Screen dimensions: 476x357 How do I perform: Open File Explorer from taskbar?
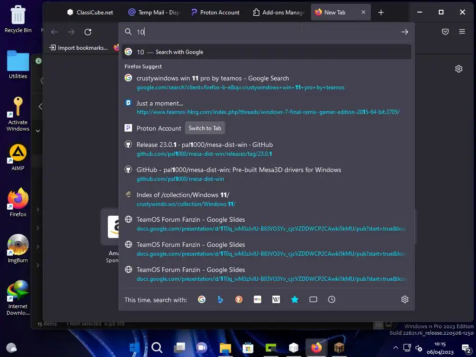(225, 348)
